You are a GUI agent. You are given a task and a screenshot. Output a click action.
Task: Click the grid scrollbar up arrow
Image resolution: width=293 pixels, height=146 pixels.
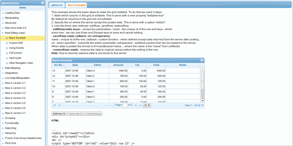pyautogui.click(x=203, y=70)
